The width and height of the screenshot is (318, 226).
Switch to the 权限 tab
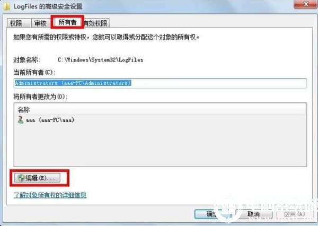coord(19,23)
